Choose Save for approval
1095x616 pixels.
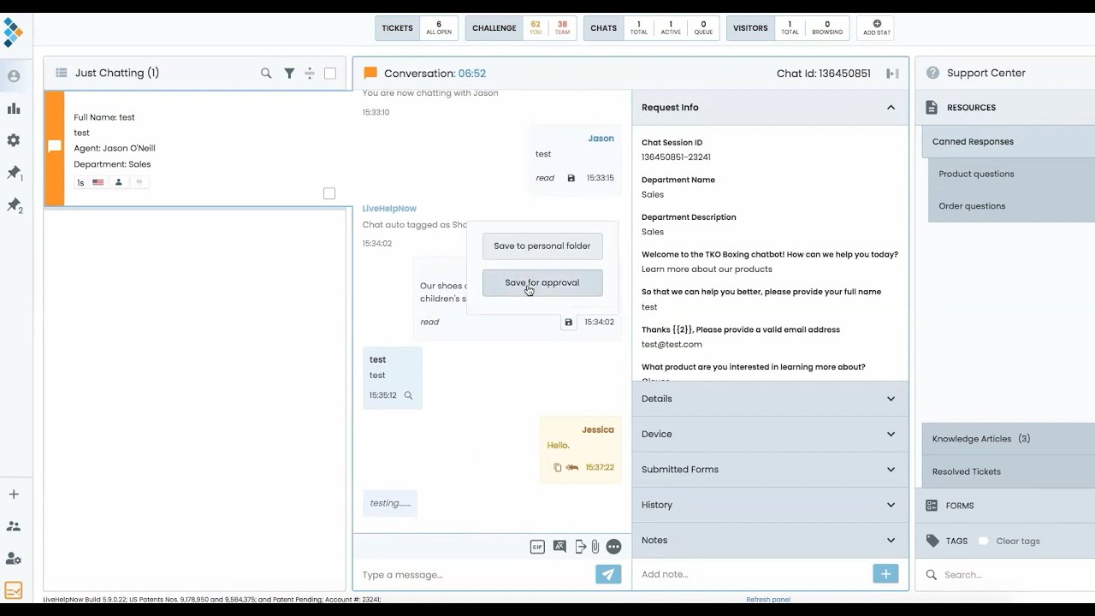click(x=542, y=283)
